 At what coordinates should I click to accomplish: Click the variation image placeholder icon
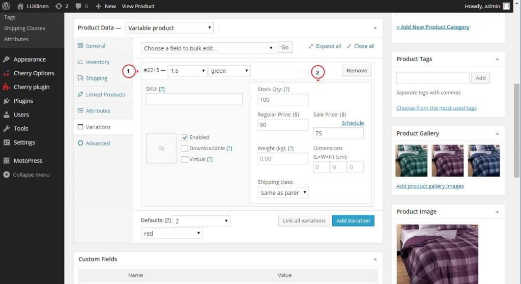(161, 148)
